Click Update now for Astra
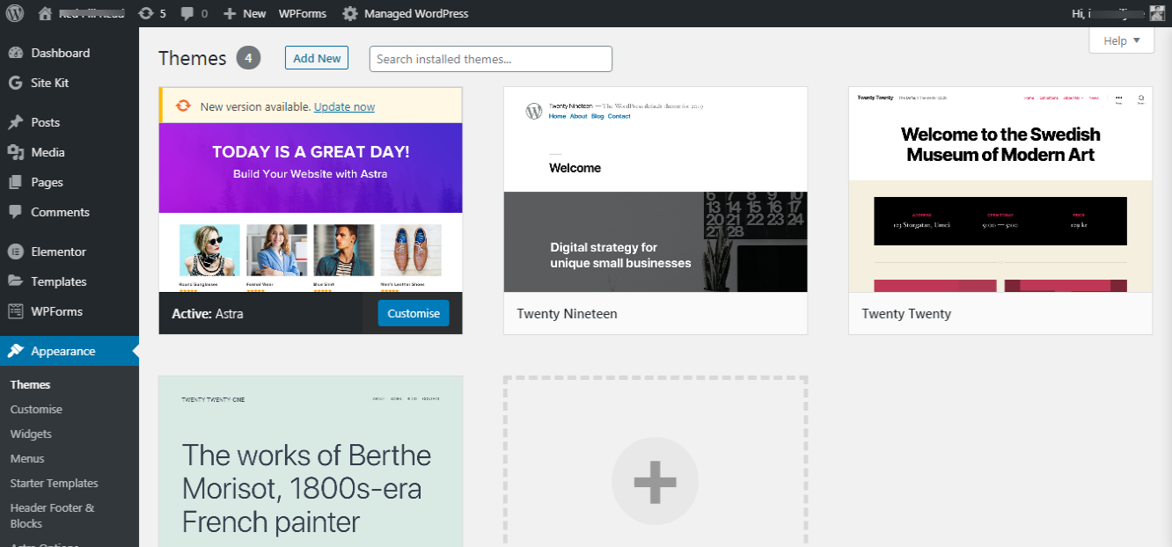The image size is (1172, 547). [x=344, y=106]
